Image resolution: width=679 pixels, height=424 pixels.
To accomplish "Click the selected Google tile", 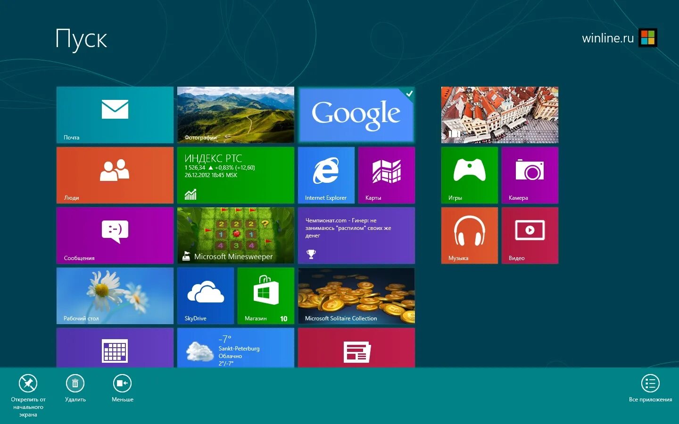I will pos(356,115).
